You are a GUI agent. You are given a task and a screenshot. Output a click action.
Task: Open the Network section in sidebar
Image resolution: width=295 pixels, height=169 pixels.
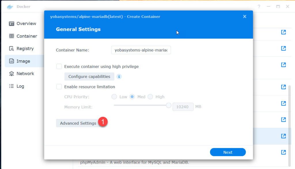pos(21,73)
